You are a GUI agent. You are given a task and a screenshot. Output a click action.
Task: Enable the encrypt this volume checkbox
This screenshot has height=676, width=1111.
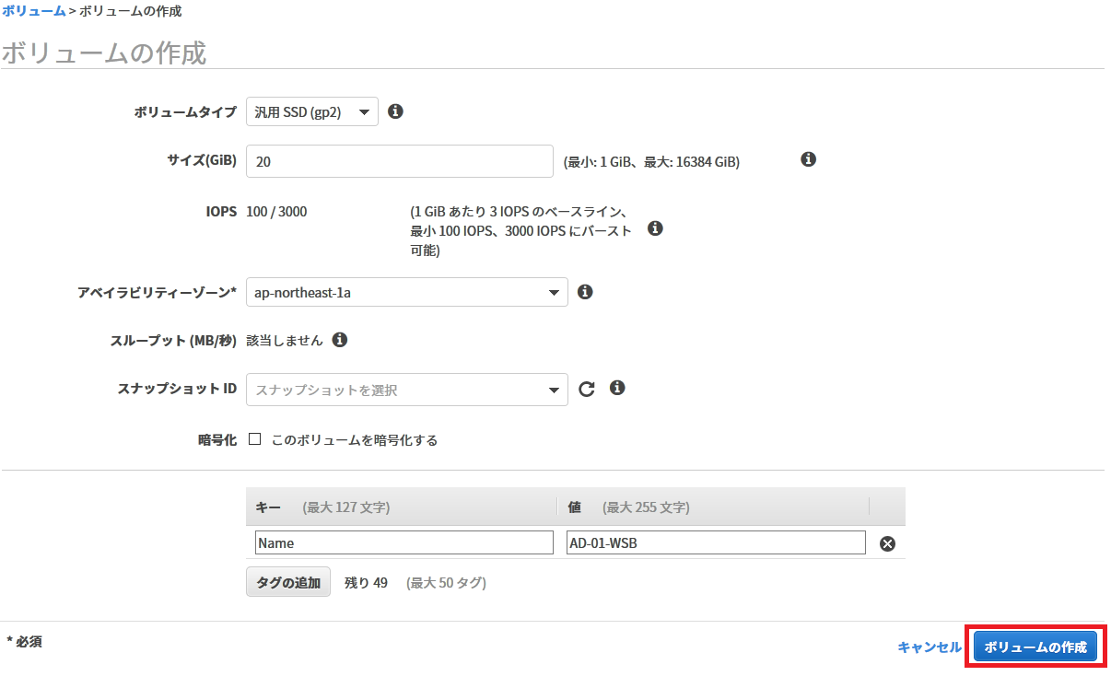pos(255,439)
